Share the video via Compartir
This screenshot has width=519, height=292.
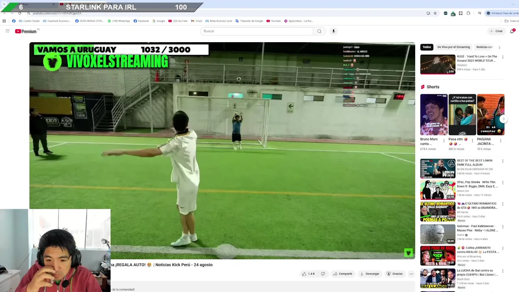tap(343, 274)
